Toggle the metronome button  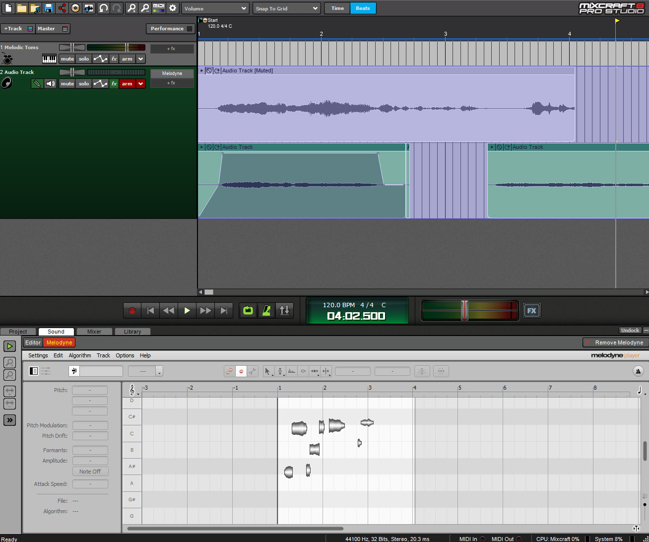click(x=266, y=311)
